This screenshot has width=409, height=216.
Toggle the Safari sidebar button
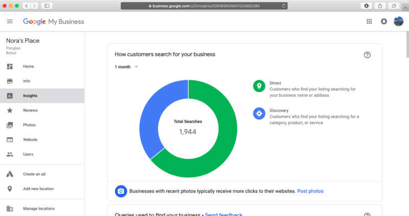click(x=47, y=6)
